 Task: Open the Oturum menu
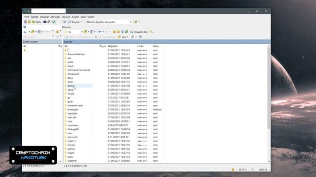click(66, 17)
